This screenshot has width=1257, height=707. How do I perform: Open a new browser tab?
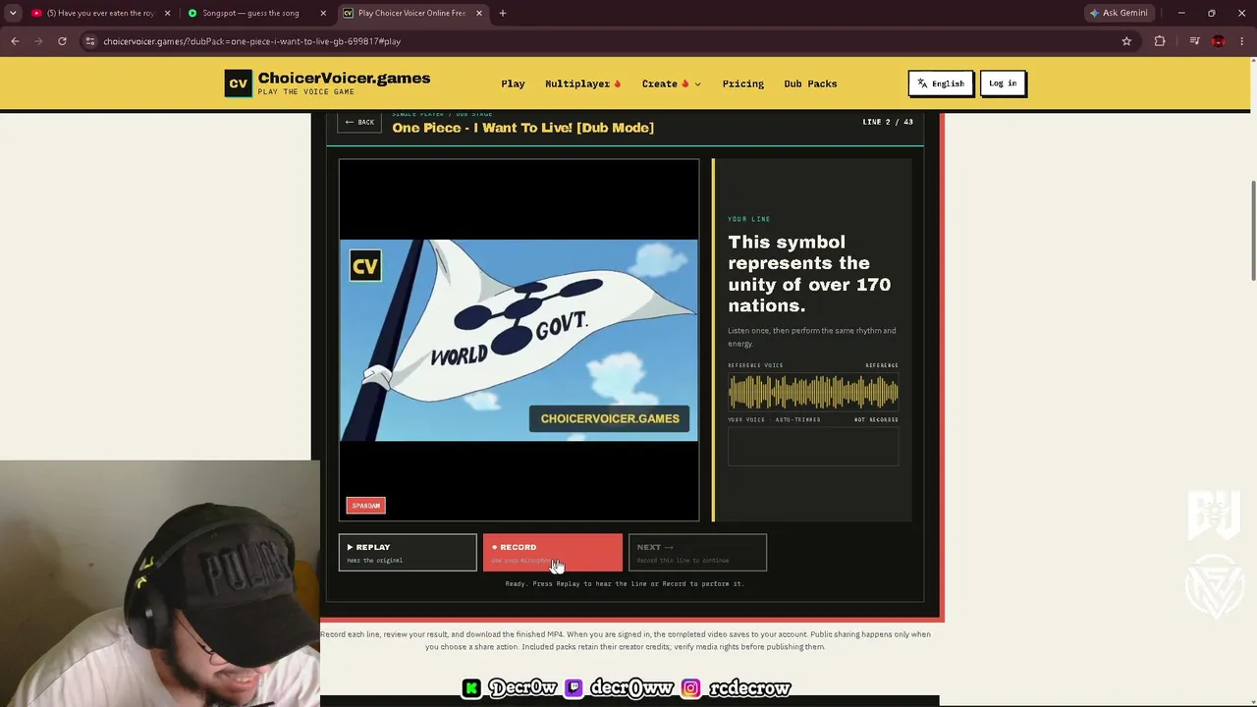pyautogui.click(x=503, y=13)
